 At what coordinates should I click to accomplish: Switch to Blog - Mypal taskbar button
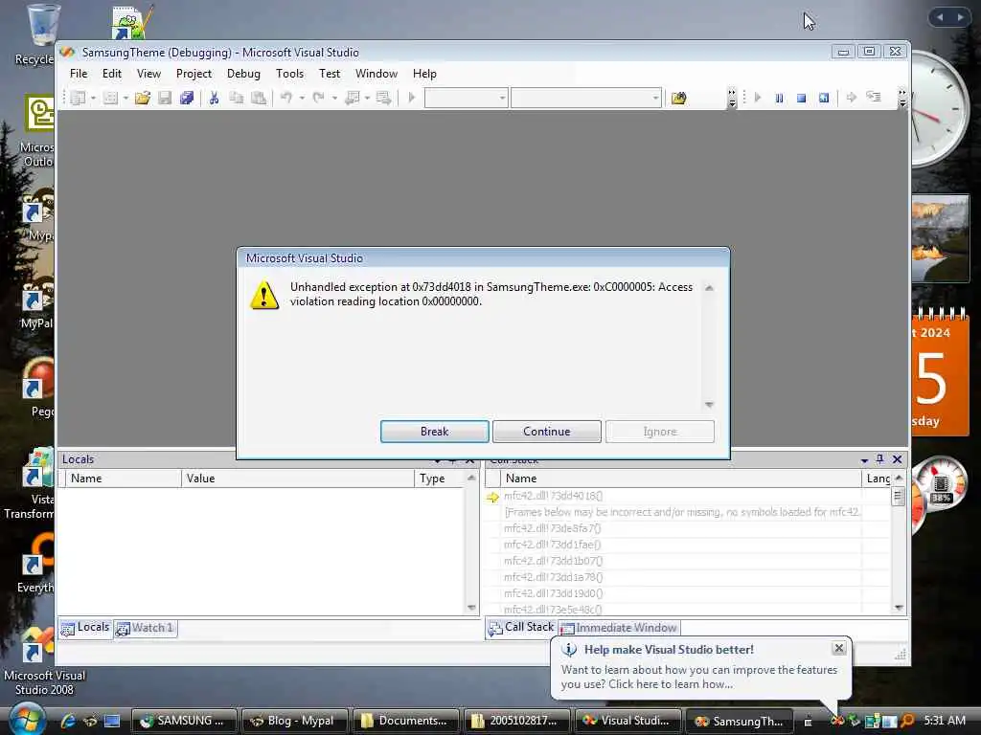tap(293, 721)
